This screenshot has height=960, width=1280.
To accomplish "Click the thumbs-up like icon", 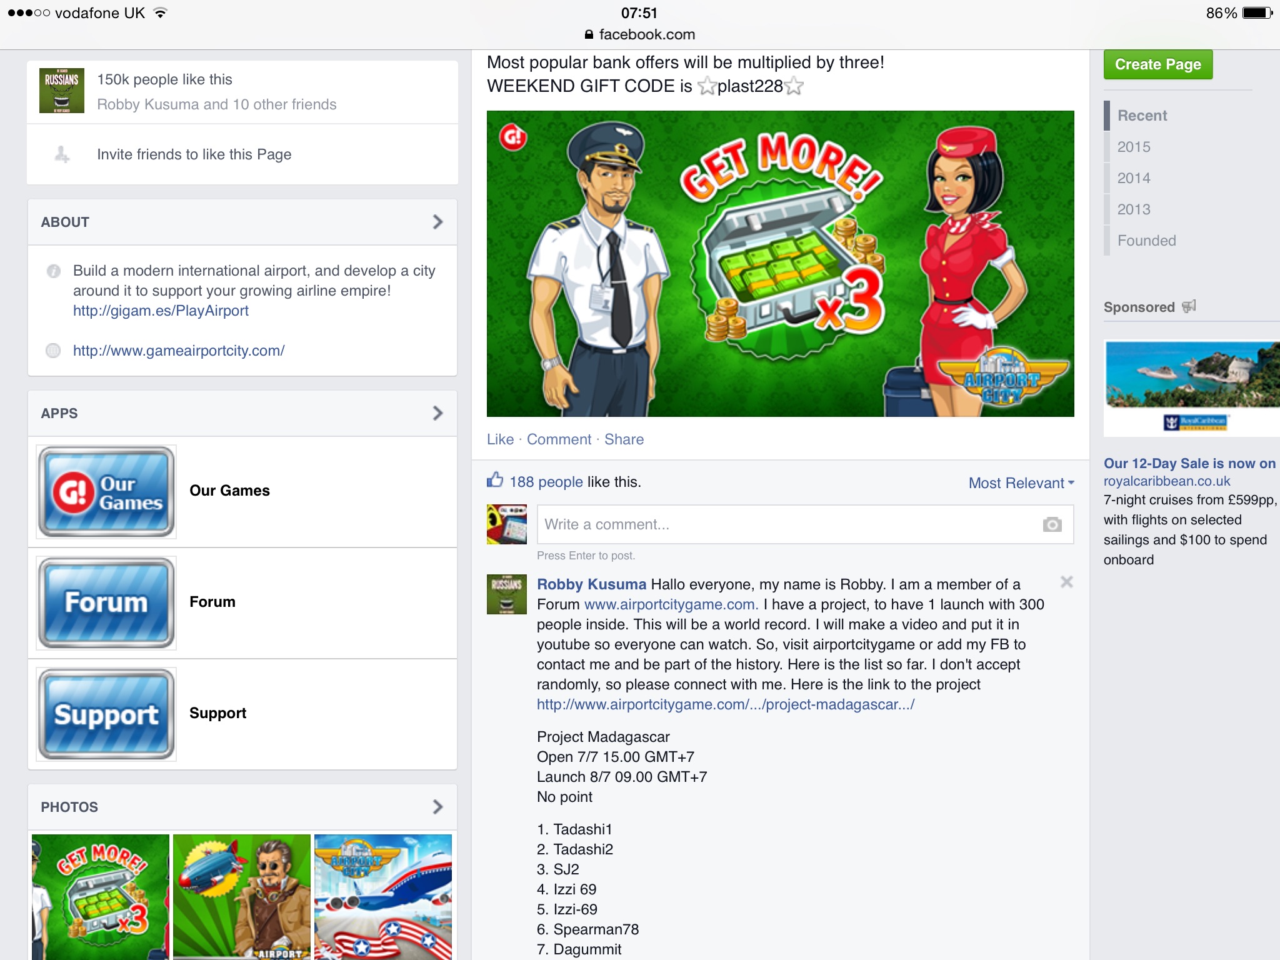I will pyautogui.click(x=495, y=480).
